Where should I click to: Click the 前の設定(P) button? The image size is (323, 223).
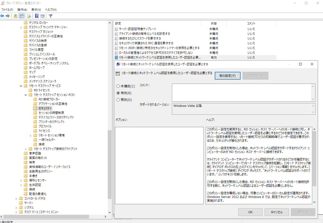pyautogui.click(x=228, y=76)
